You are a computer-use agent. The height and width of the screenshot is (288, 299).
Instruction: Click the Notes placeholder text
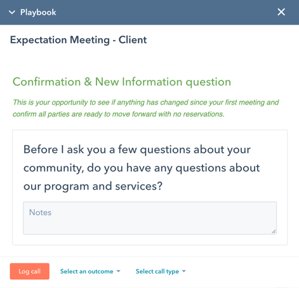(40, 213)
